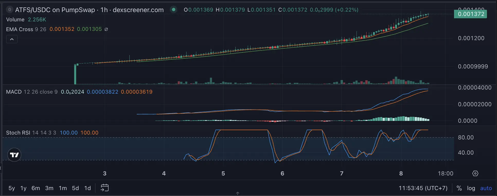Click the green market status dot
The height and width of the screenshot is (196, 497).
coord(174,10)
